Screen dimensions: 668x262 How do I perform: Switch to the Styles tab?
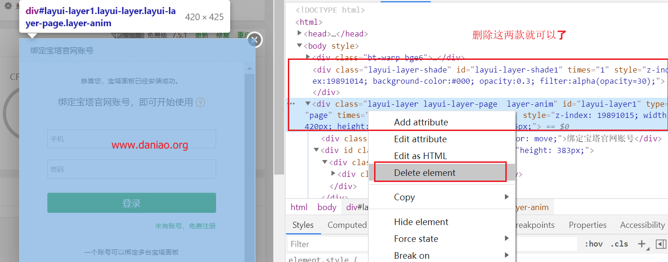click(x=303, y=225)
